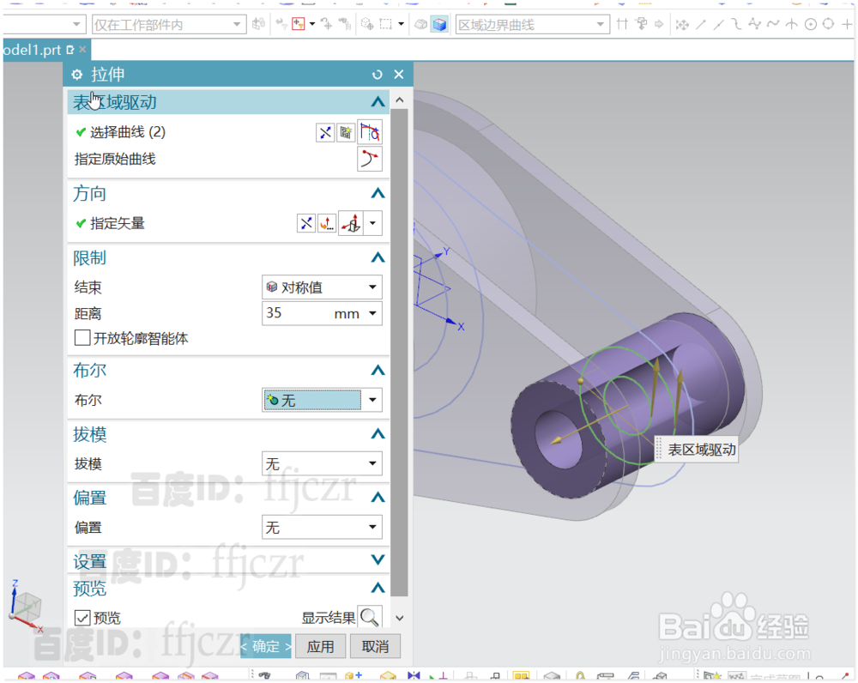
Task: Click the 应用 button
Action: (x=320, y=646)
